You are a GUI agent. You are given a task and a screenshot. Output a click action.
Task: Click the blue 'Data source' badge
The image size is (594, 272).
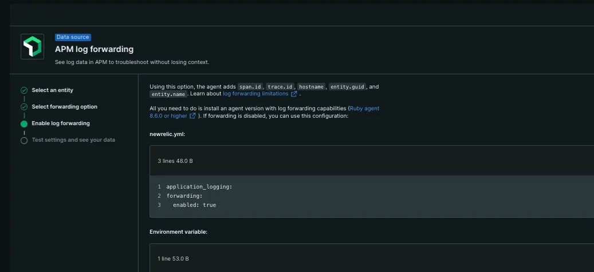click(x=73, y=37)
